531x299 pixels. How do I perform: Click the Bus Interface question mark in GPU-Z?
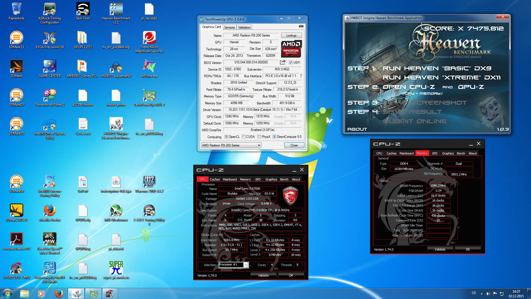tap(301, 76)
